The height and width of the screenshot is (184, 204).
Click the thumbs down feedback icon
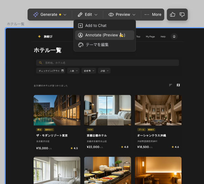(x=182, y=15)
